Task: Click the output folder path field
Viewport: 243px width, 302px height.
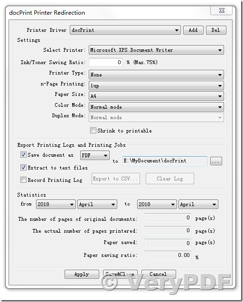Action: tap(165, 161)
